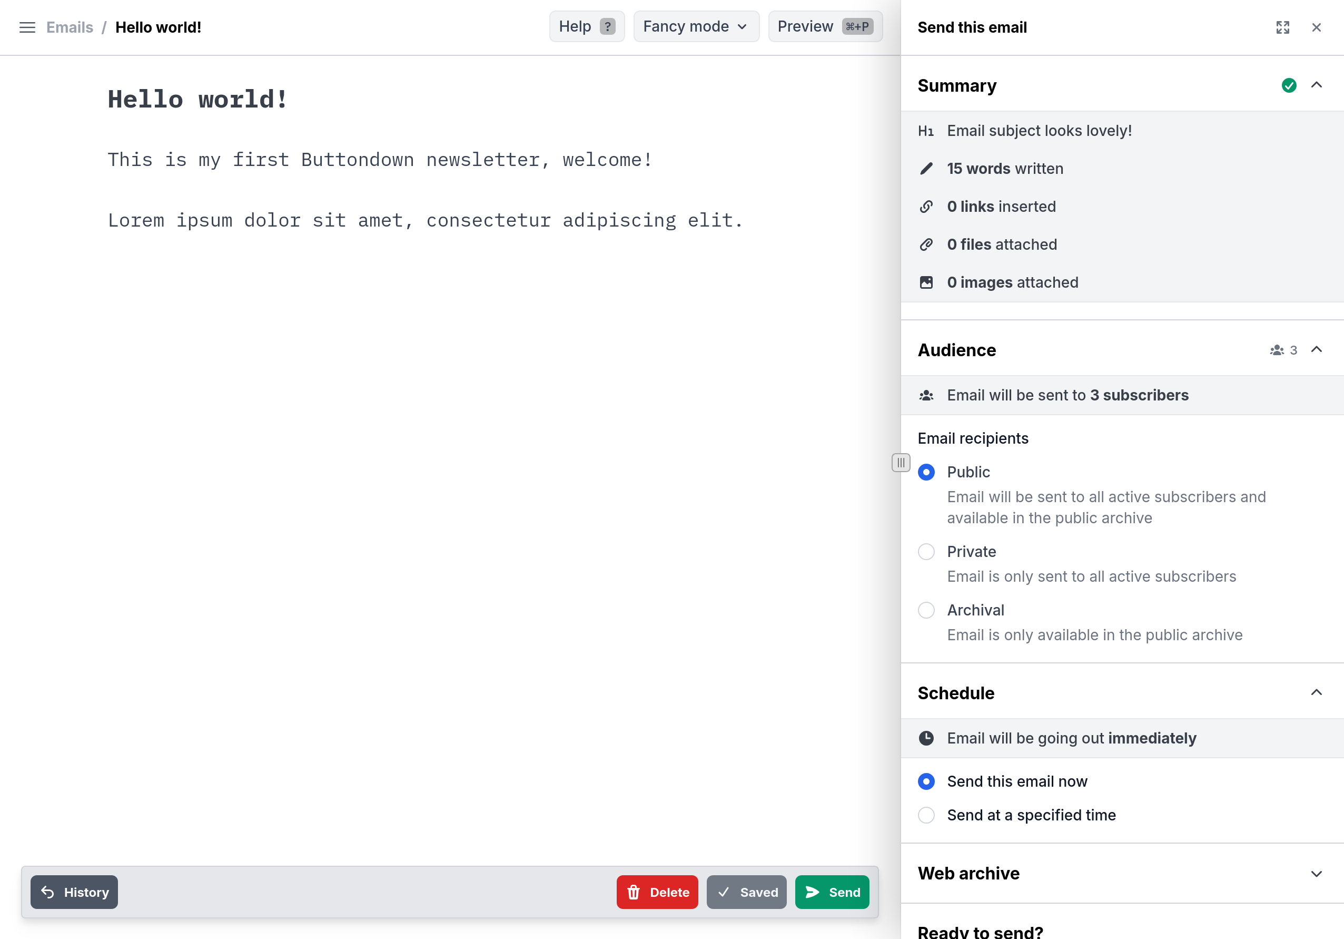Click the schedule clock icon
1344x939 pixels.
[x=926, y=738]
